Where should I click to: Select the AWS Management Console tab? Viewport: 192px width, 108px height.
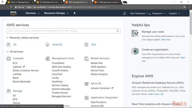78,2
